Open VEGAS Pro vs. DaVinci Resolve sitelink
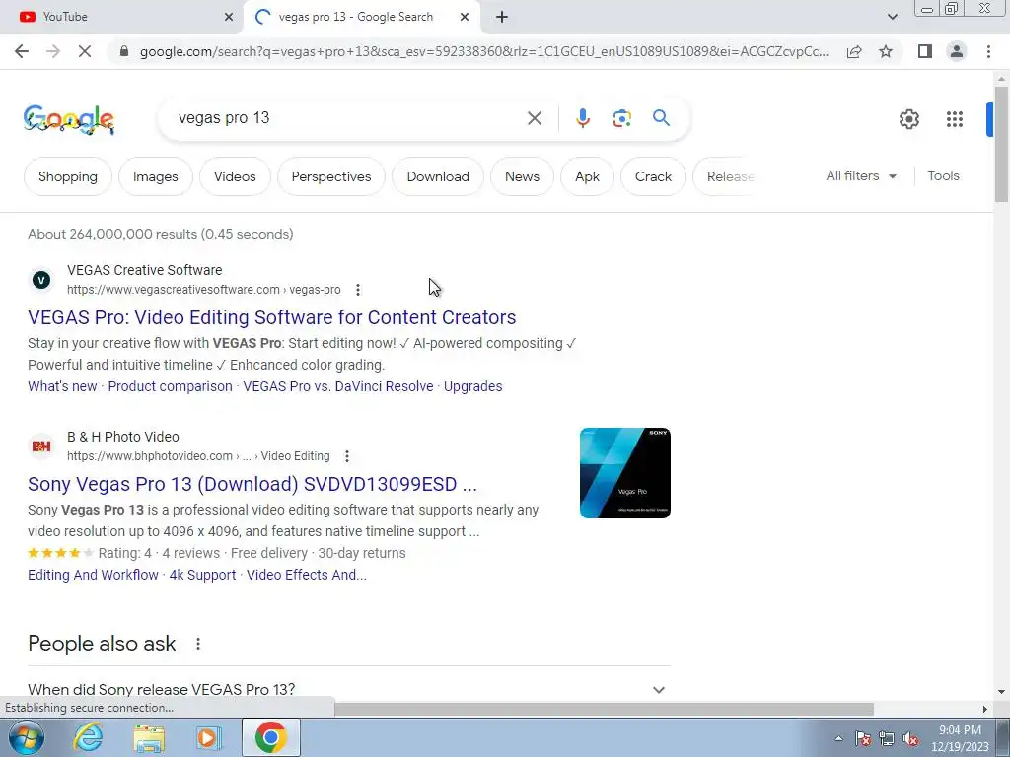This screenshot has width=1010, height=757. pyautogui.click(x=338, y=386)
